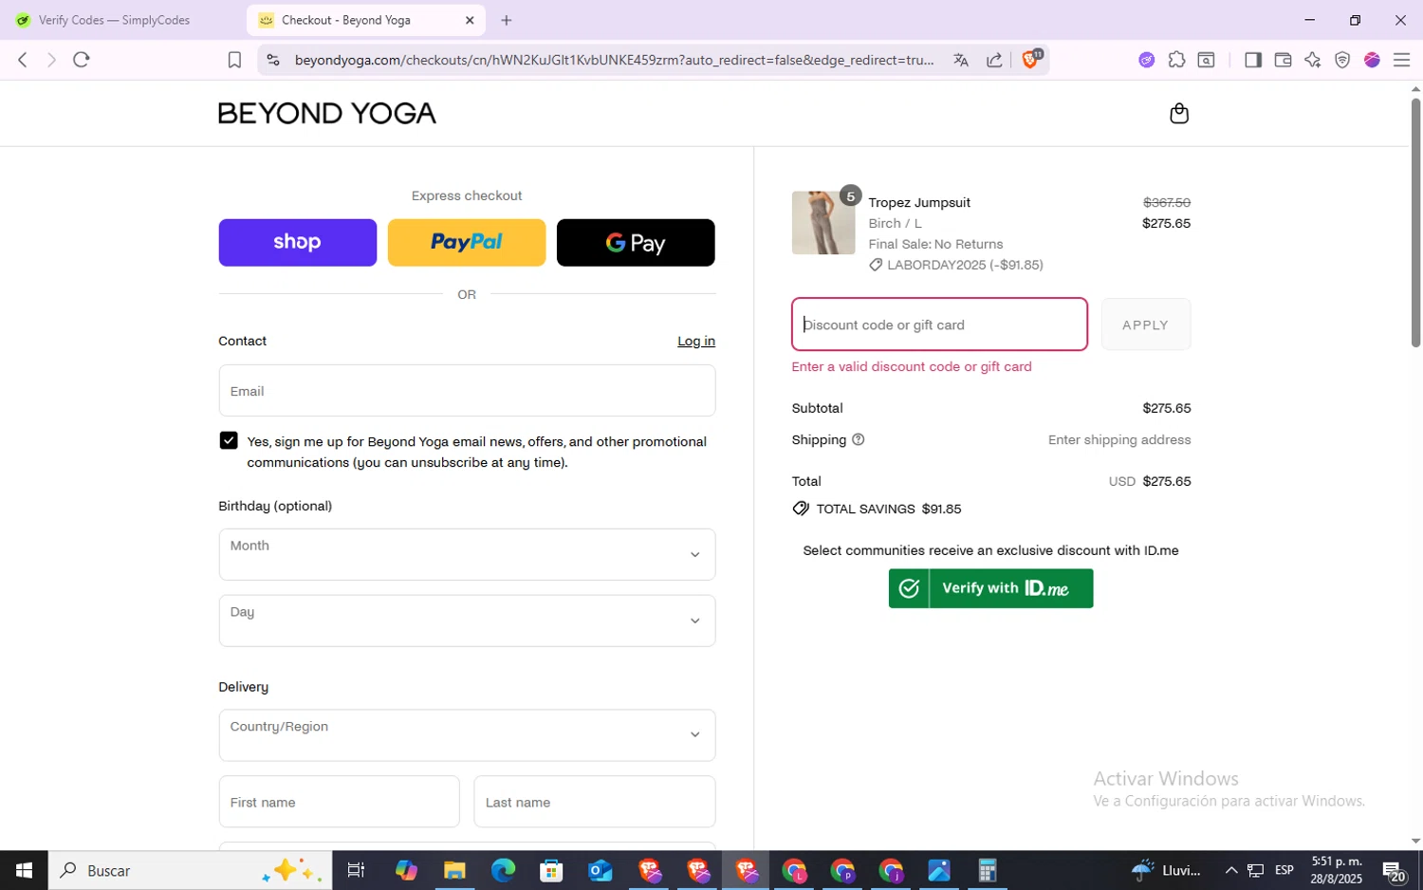Click the share page icon
This screenshot has width=1423, height=890.
coord(994,60)
